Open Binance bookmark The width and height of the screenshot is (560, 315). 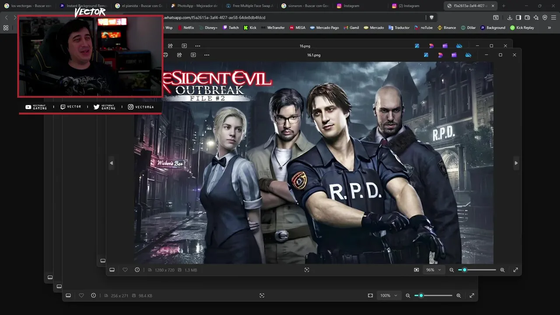pyautogui.click(x=446, y=28)
